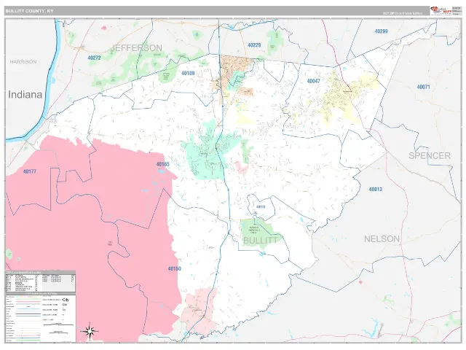Click ZIP code label 40229

[x=254, y=45]
